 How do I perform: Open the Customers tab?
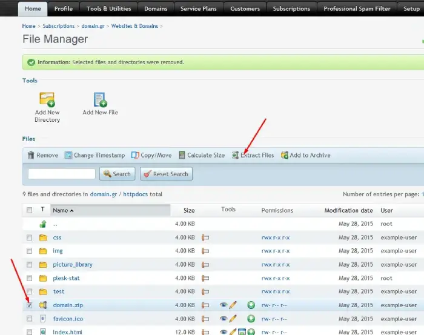coord(245,9)
